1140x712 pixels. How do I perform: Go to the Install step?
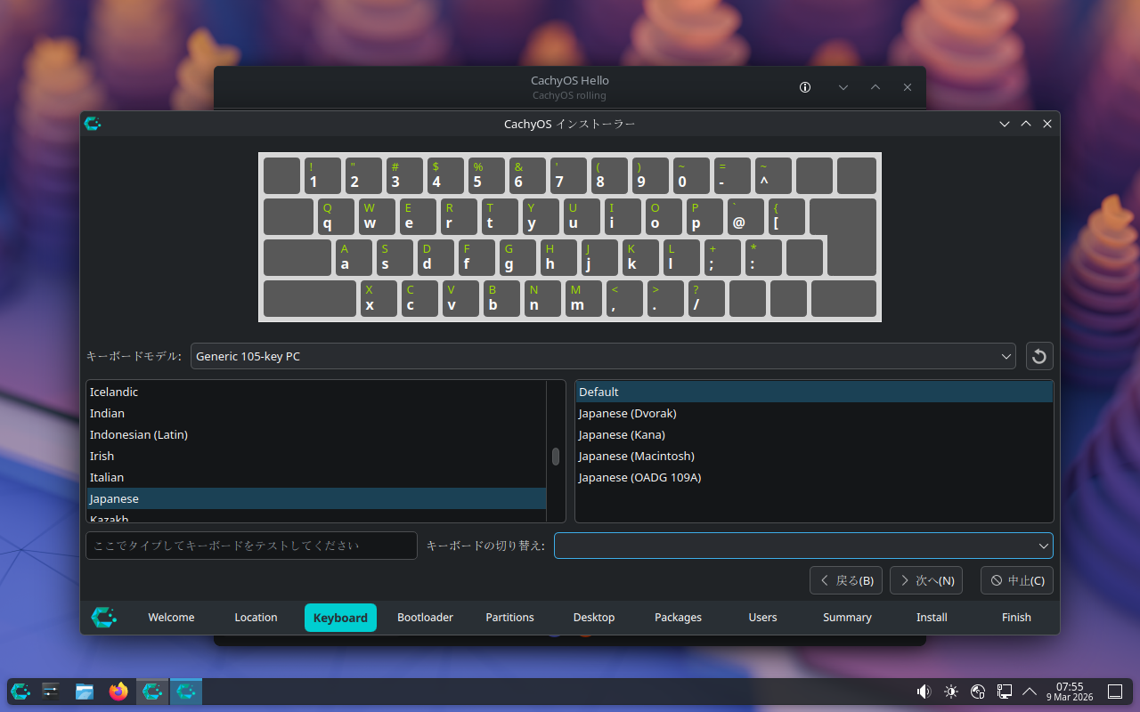click(932, 618)
